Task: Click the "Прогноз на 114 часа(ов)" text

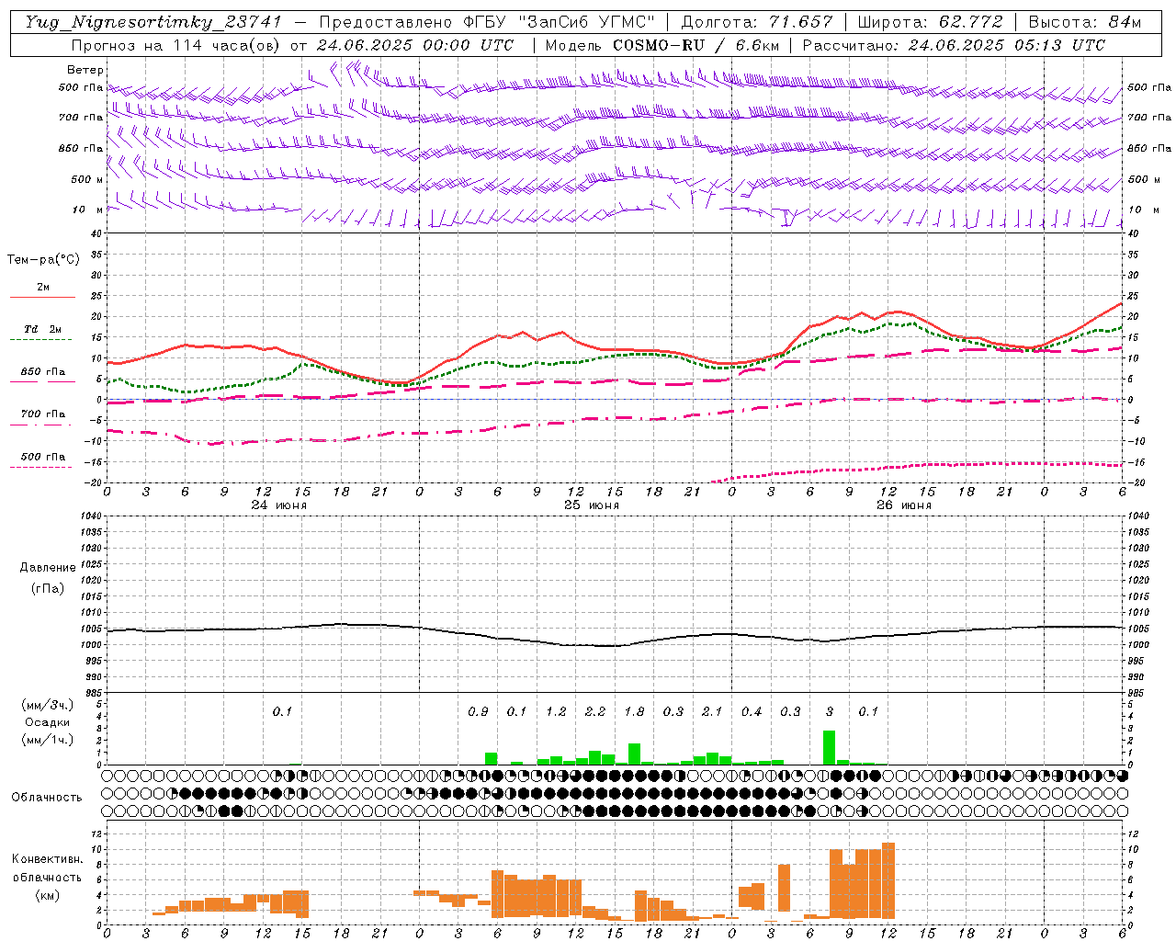Action: pyautogui.click(x=176, y=45)
